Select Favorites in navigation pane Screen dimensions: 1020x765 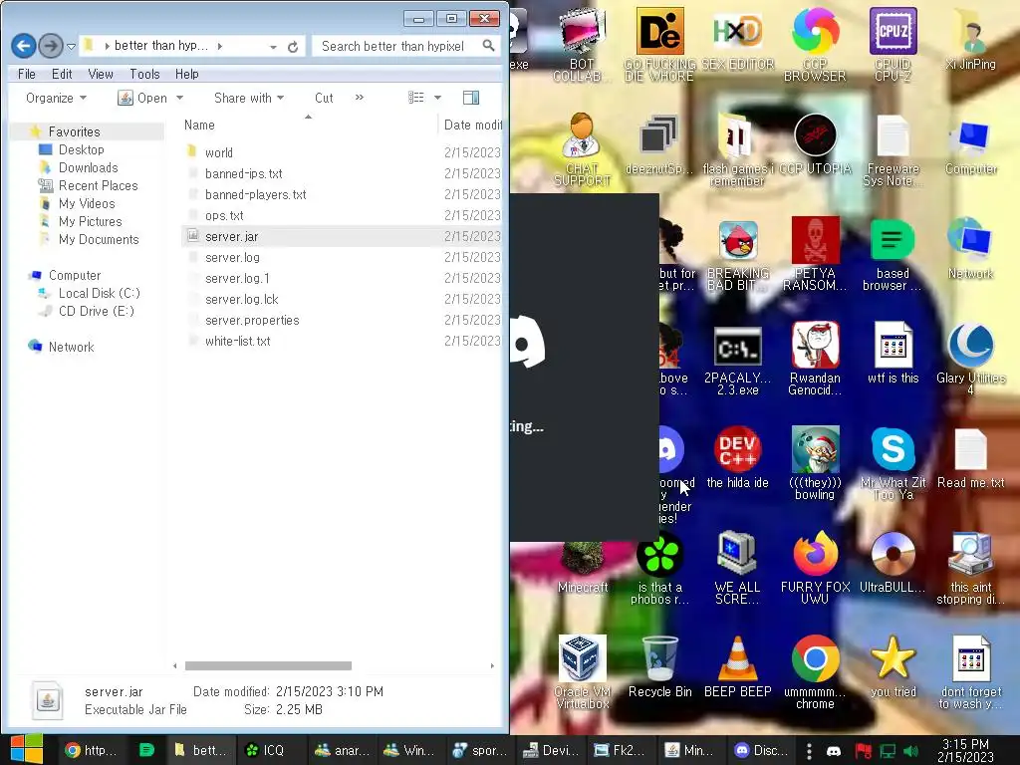coord(74,131)
